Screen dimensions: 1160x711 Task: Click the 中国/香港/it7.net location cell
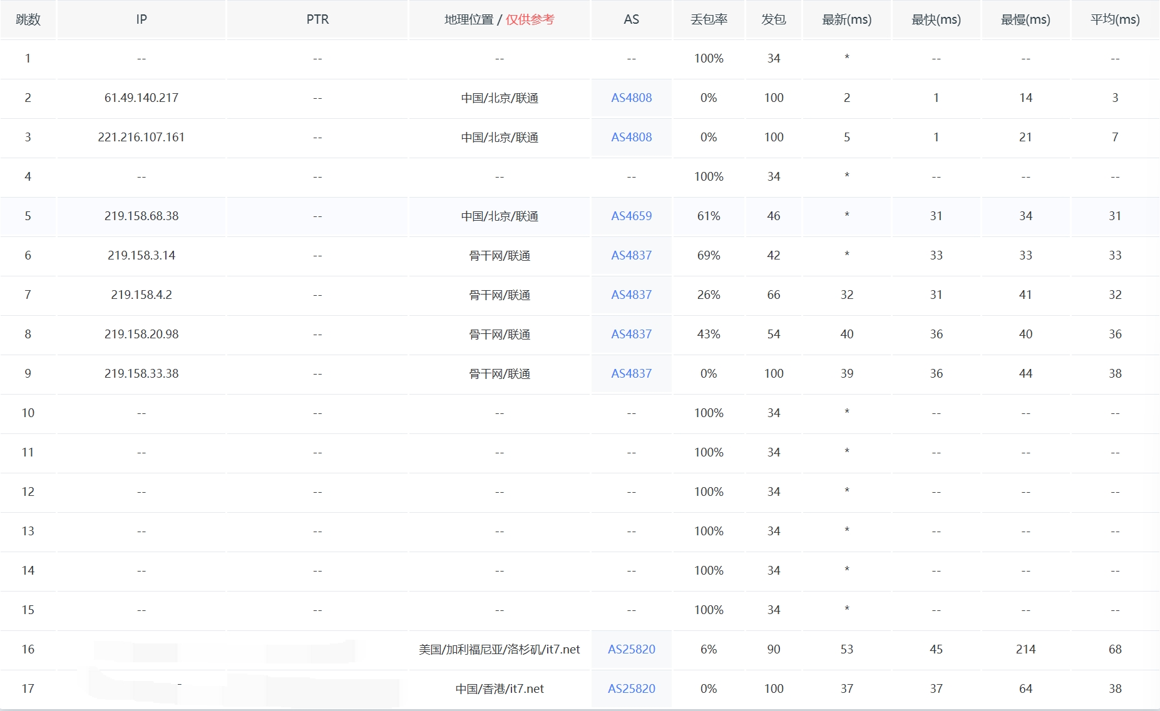(500, 689)
